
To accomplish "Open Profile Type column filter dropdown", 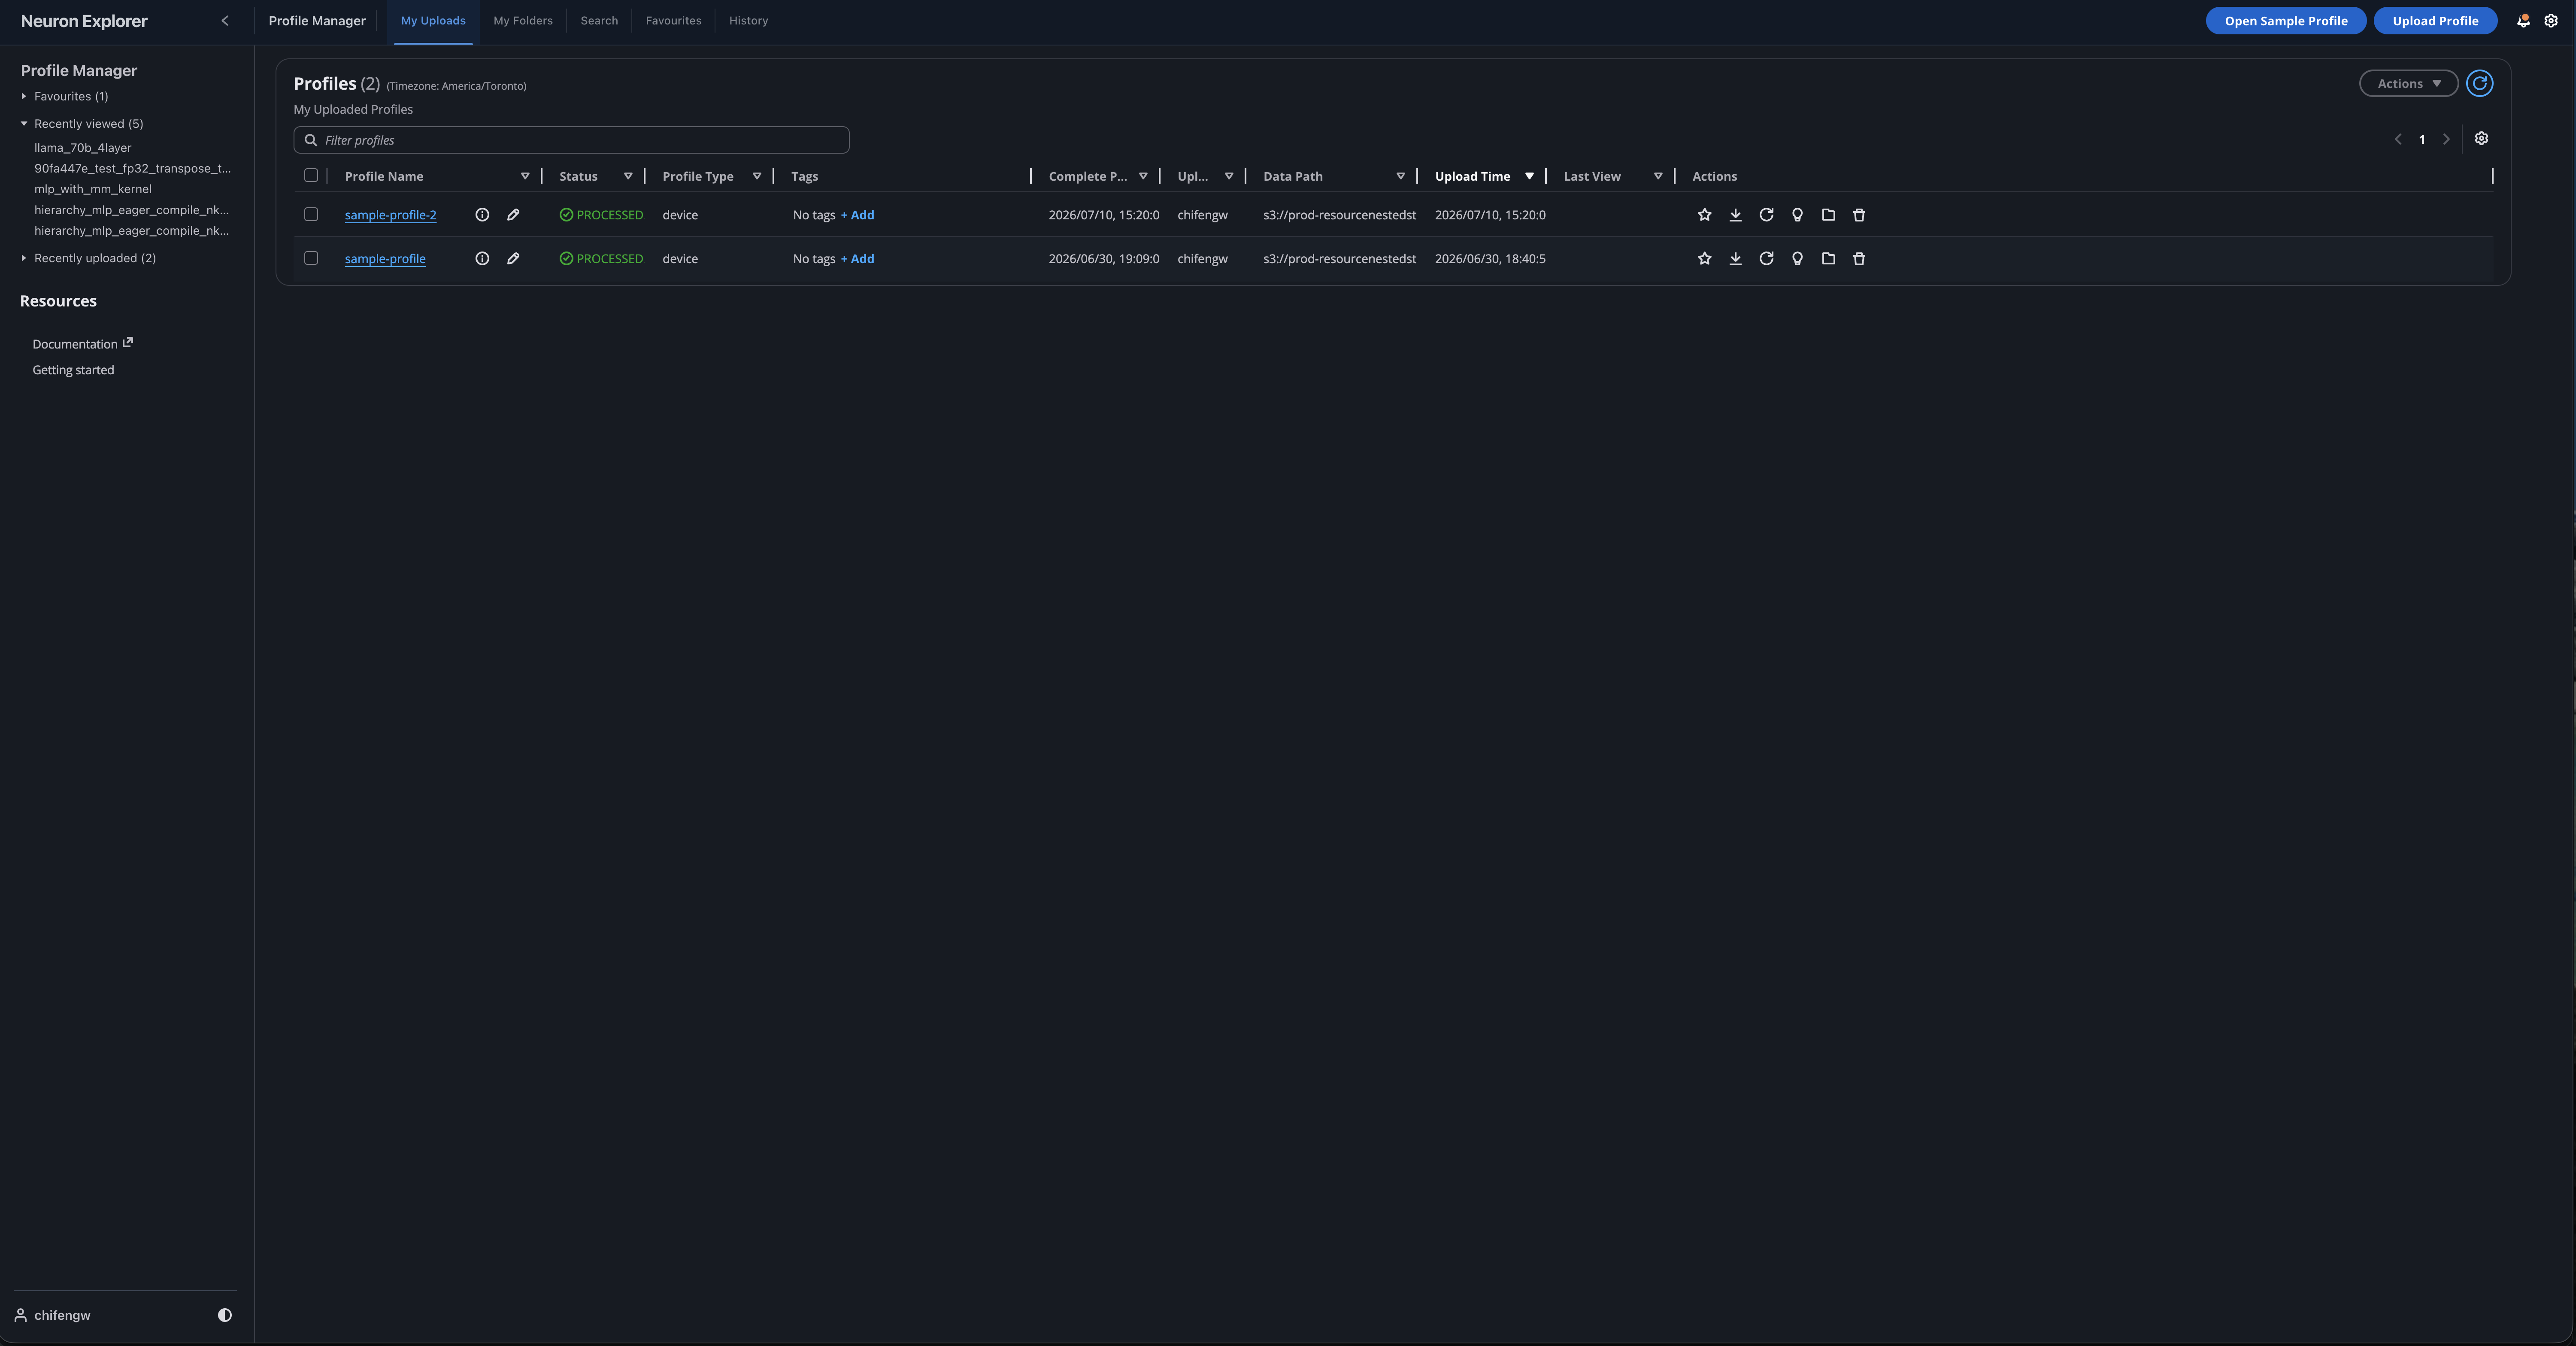I will [757, 176].
